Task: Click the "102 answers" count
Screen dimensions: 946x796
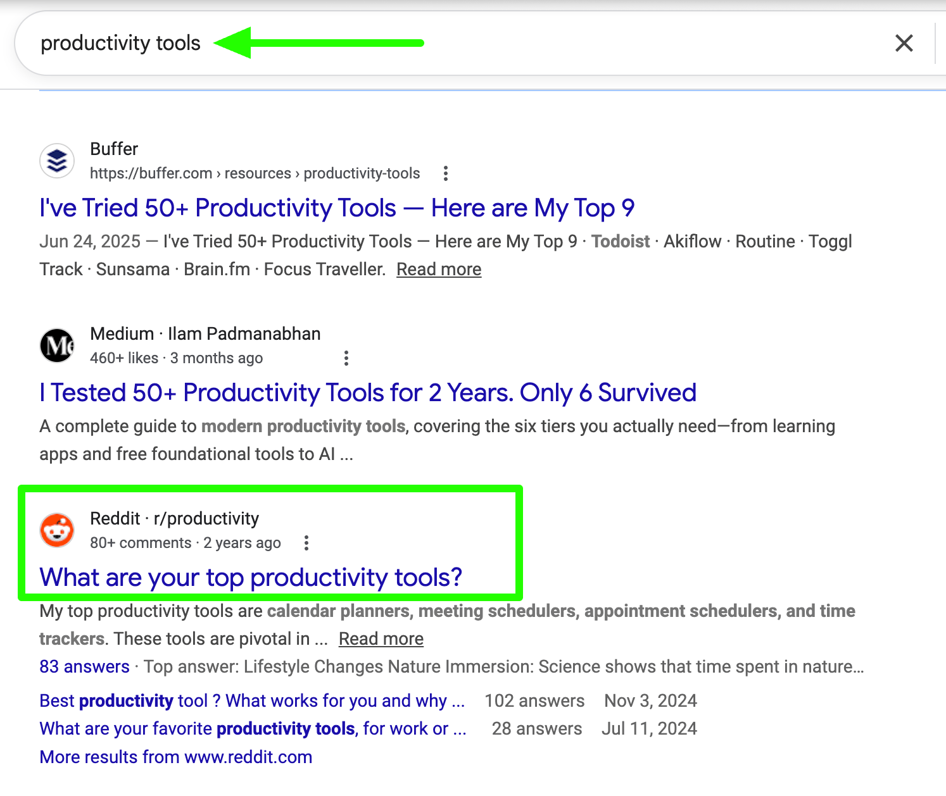Action: click(534, 701)
